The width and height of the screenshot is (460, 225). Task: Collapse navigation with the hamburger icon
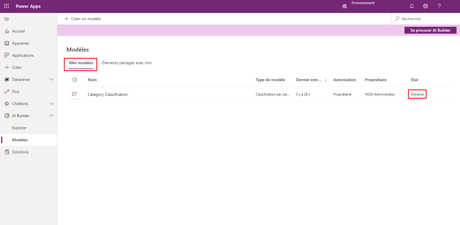[x=7, y=19]
